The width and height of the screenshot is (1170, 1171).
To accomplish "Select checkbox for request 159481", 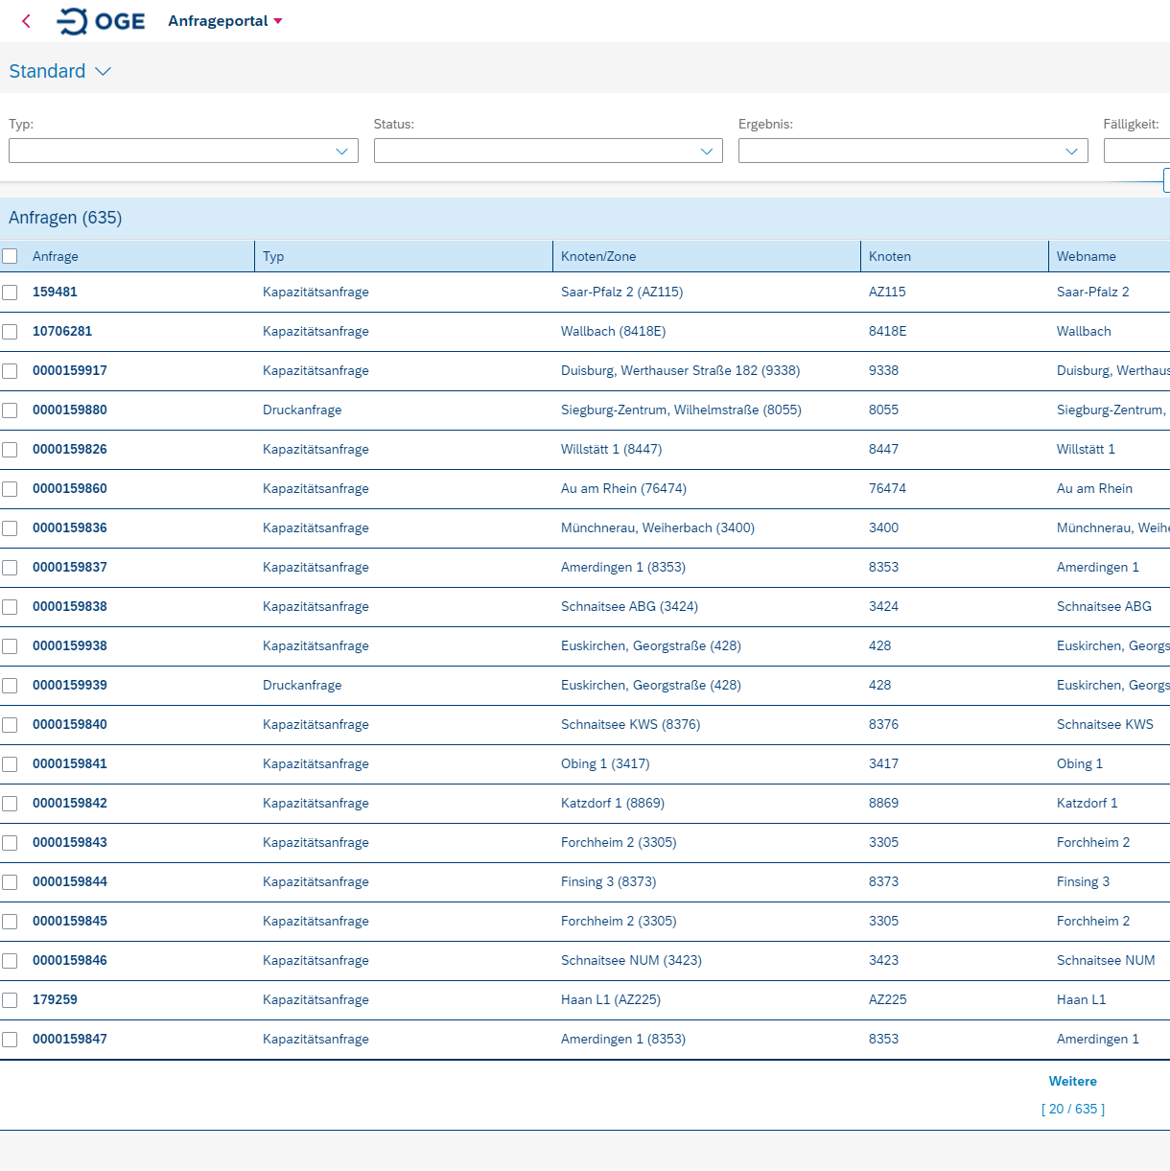I will (10, 293).
